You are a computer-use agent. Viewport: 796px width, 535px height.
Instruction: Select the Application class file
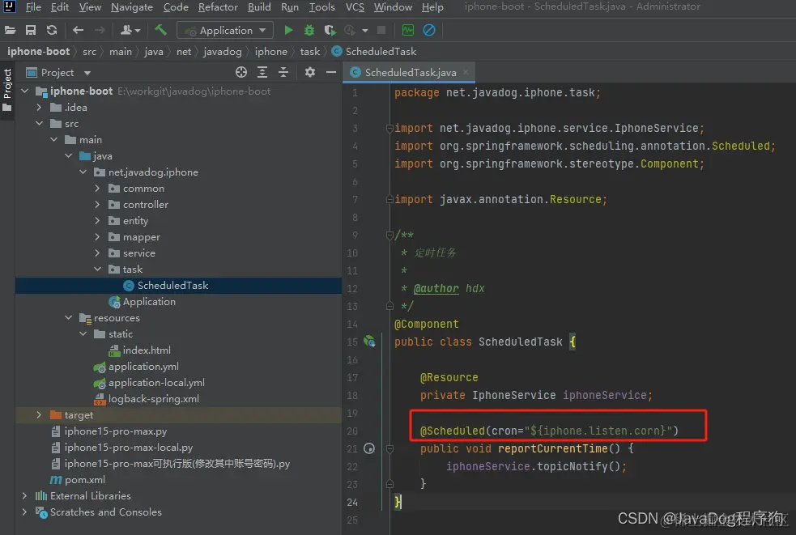coord(143,302)
